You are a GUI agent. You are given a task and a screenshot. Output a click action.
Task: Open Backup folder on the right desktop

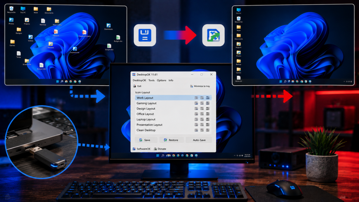pos(238,62)
